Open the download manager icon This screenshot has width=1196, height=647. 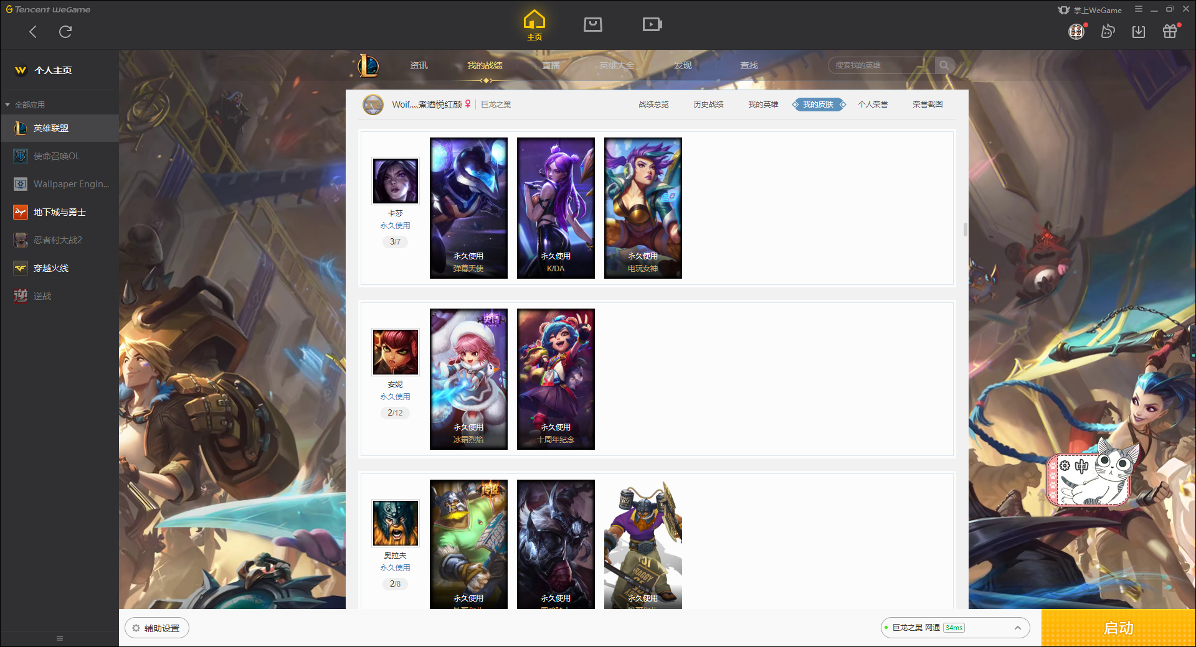[1139, 31]
